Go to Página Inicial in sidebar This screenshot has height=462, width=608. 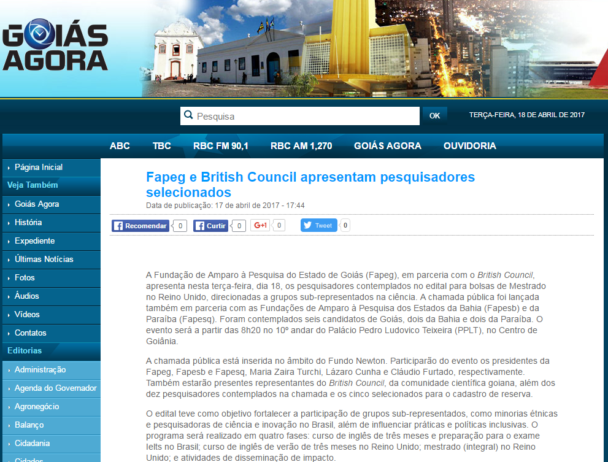click(x=39, y=167)
